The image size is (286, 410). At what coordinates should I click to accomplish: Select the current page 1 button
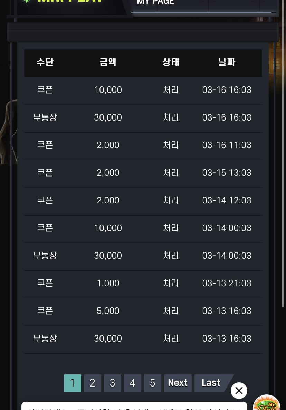[x=73, y=383]
